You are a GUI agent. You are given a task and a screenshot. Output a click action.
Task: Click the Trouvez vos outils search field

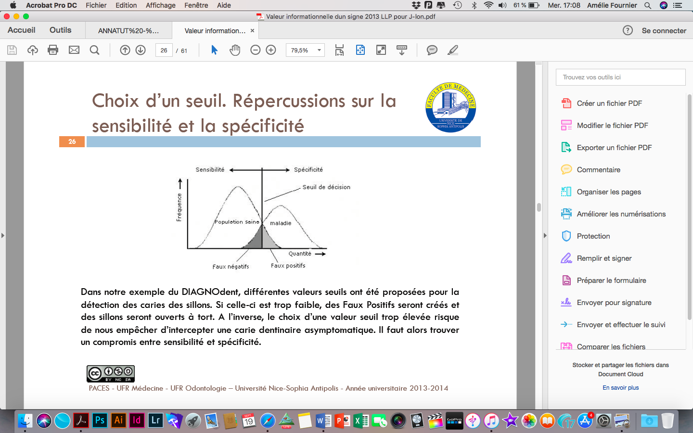[x=620, y=77]
